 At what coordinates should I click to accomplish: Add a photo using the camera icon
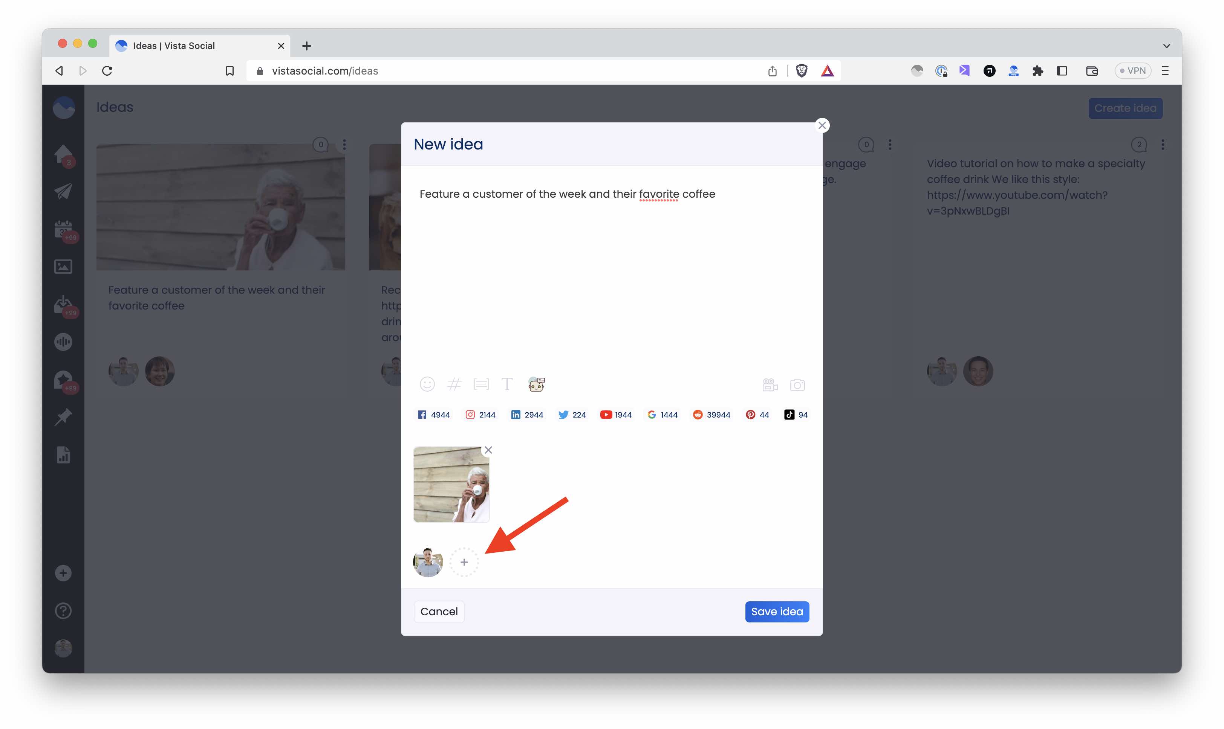coord(797,384)
